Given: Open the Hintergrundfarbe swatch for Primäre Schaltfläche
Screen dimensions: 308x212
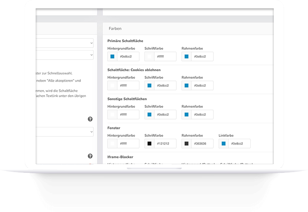Looking at the screenshot, I should coord(112,56).
